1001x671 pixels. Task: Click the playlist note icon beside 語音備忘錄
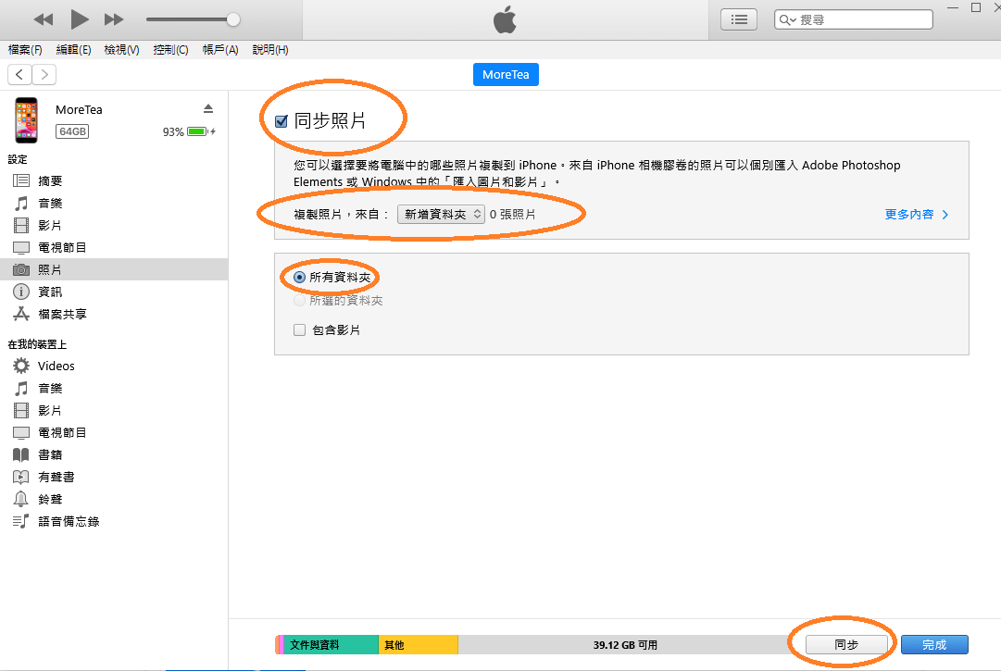point(21,521)
